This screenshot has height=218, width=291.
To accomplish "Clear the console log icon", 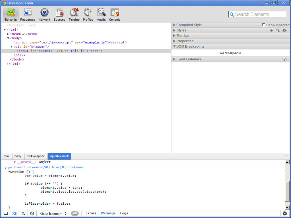I will click(32, 213).
